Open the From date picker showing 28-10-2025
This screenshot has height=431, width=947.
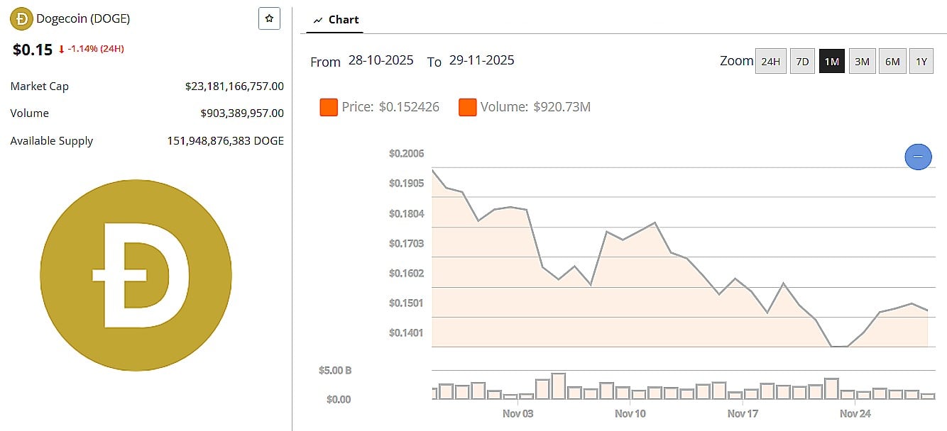coord(380,60)
